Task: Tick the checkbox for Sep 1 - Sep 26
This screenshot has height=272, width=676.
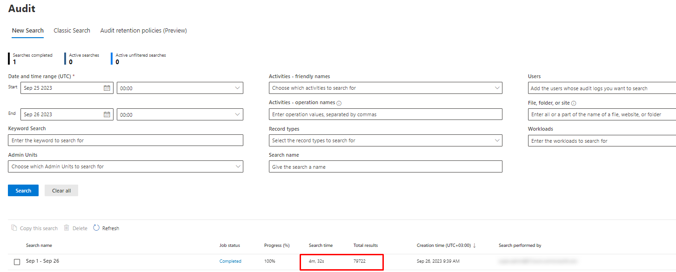Action: [x=17, y=262]
